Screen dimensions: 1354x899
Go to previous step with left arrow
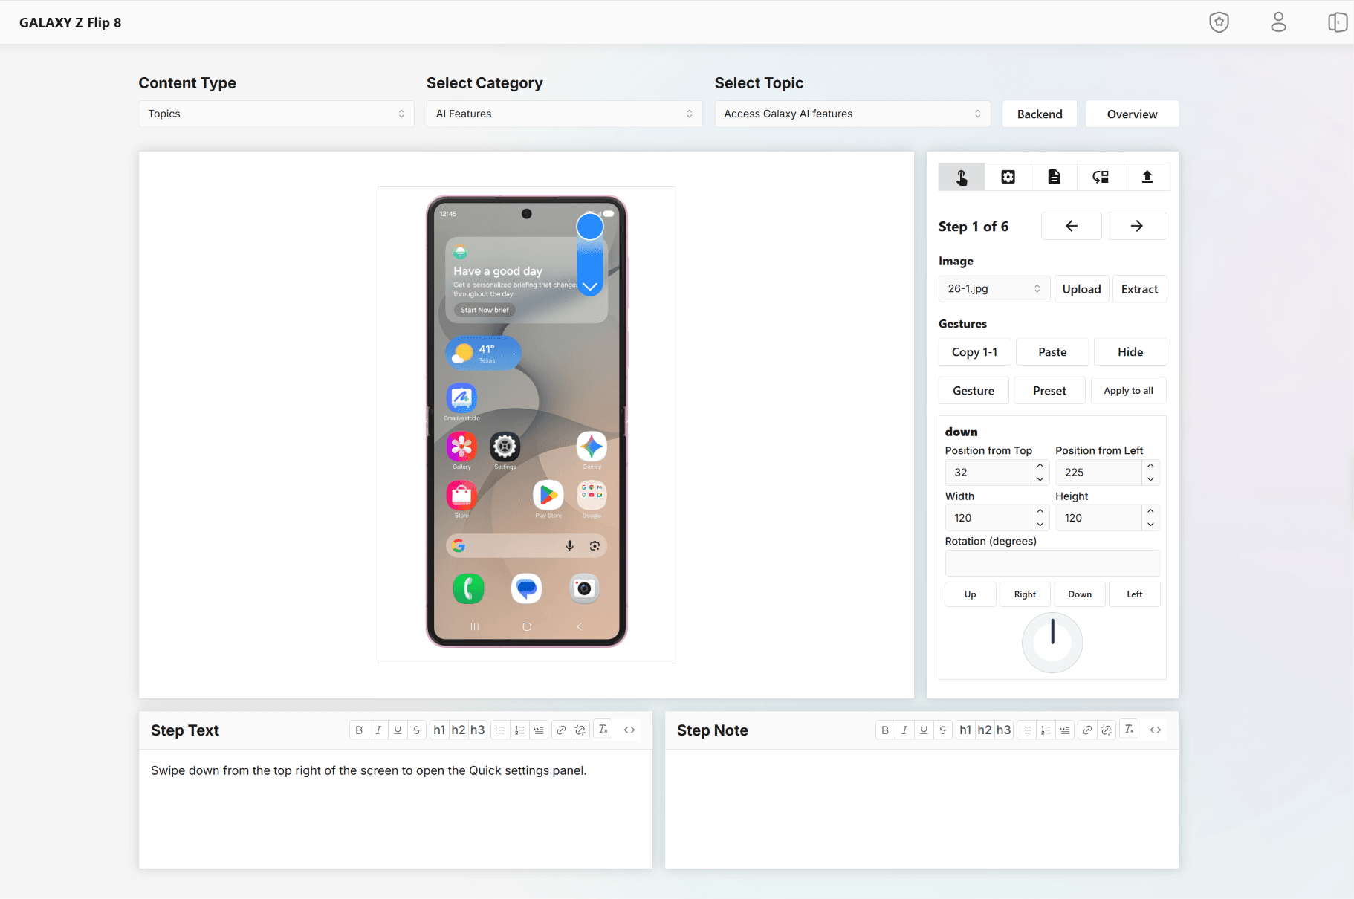[x=1071, y=226]
